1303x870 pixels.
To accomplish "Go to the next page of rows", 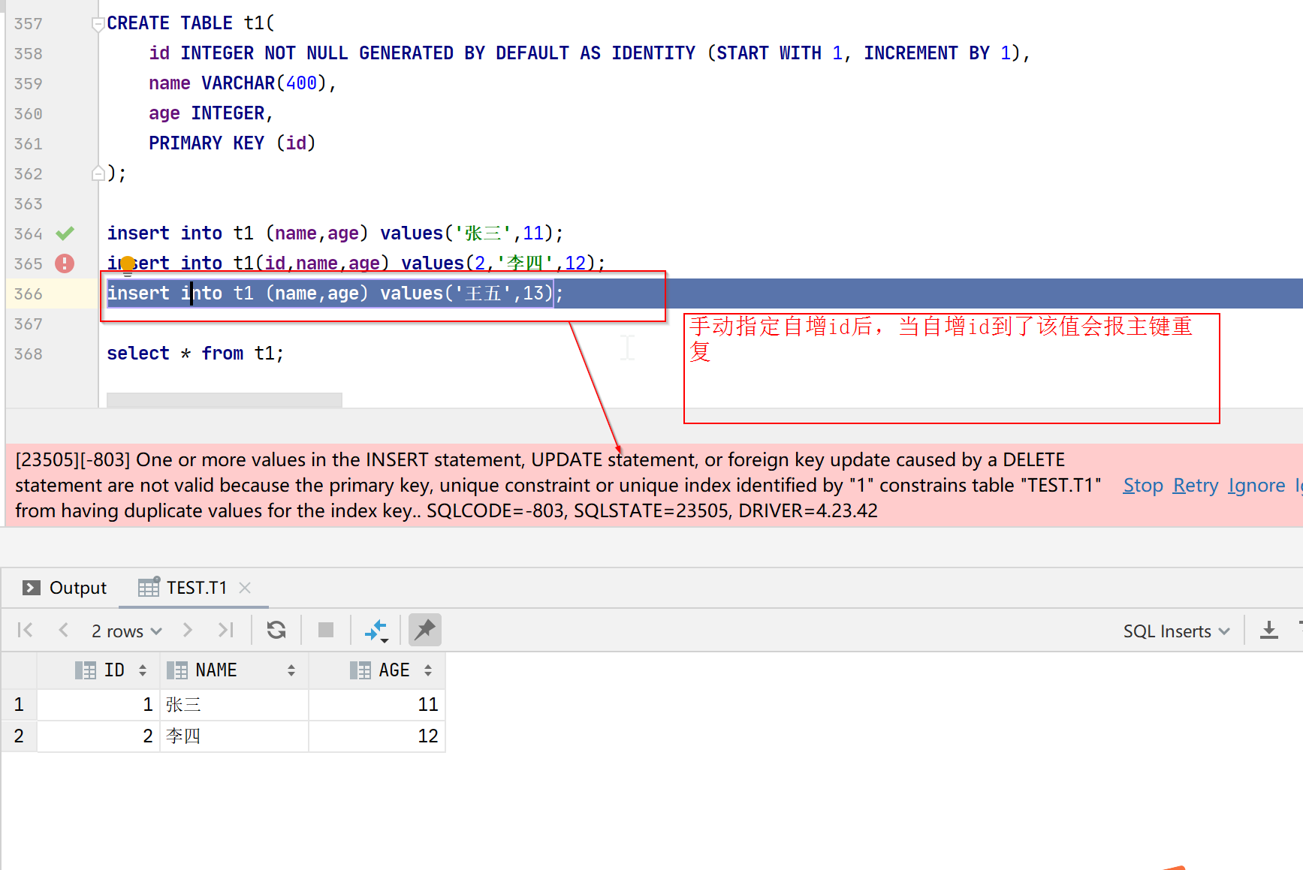I will 187,630.
